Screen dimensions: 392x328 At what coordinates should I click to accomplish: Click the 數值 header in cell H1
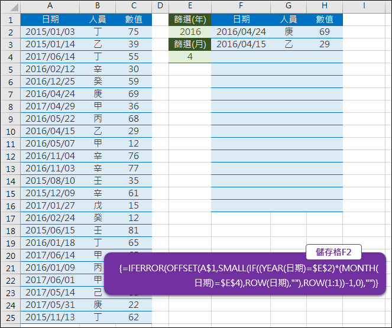pyautogui.click(x=325, y=20)
